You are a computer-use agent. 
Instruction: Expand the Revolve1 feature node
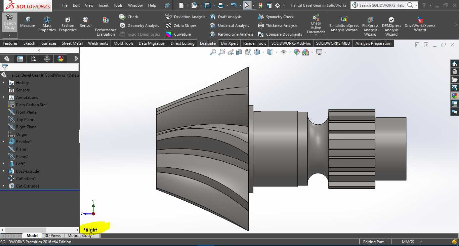3,141
